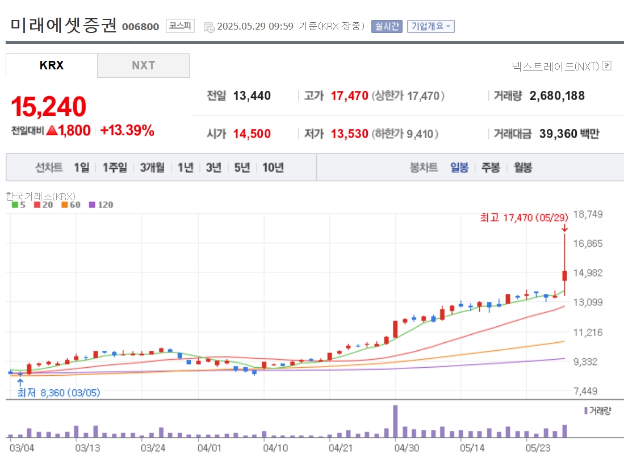Select the 3년 line chart period

click(x=213, y=167)
